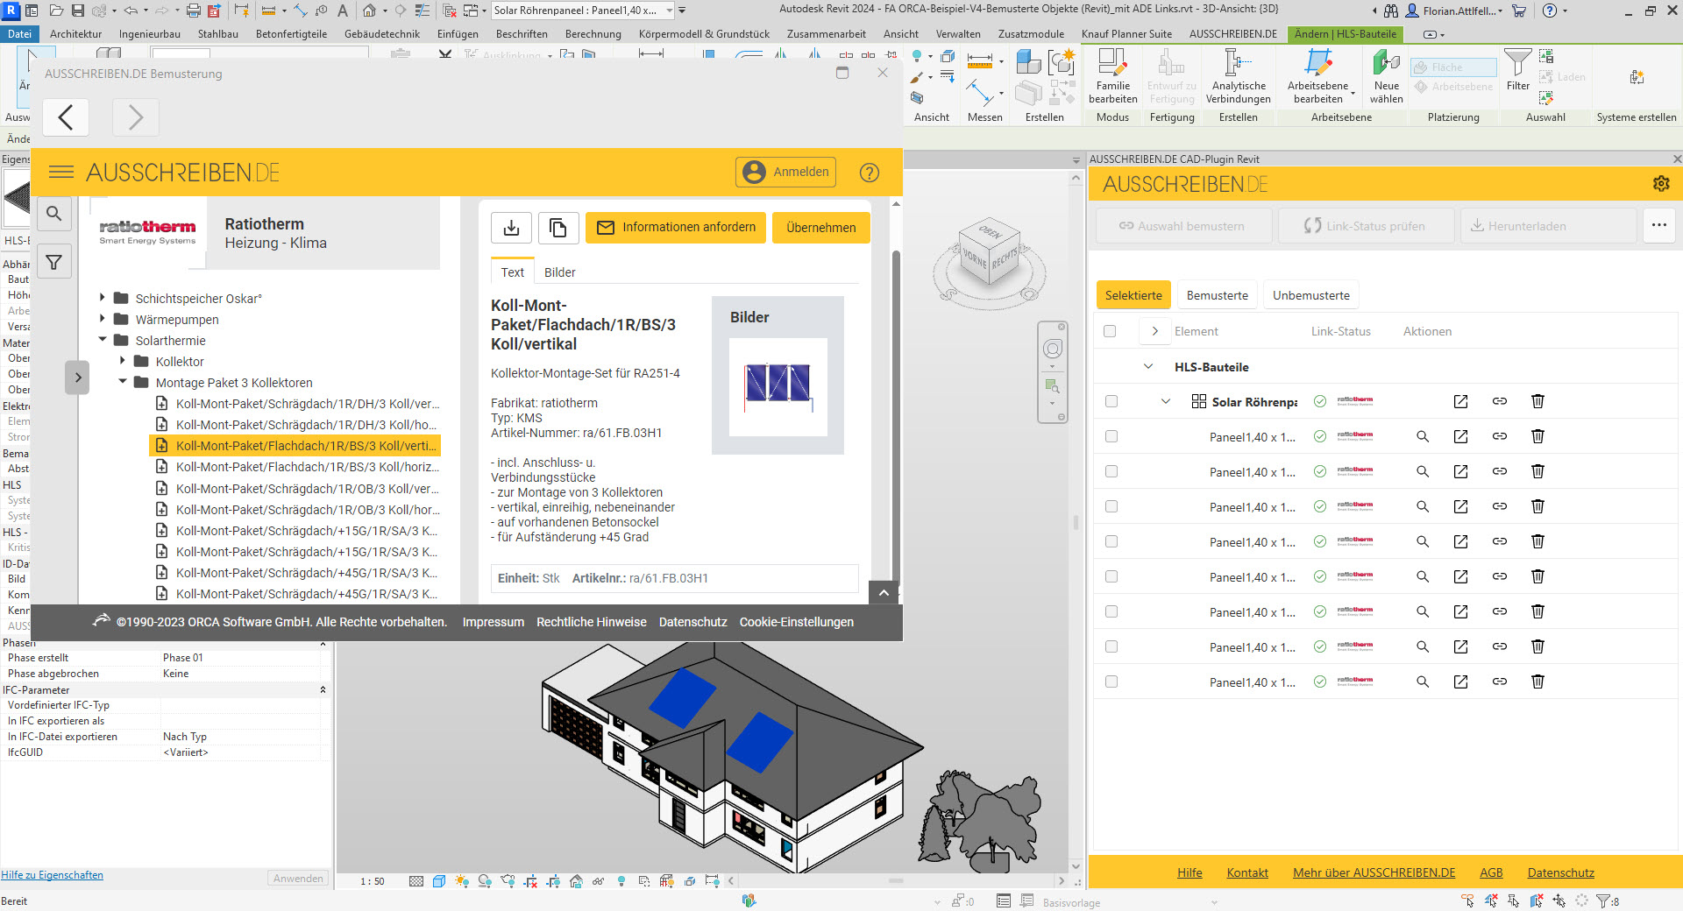Click the more options three-dots button

coord(1658,225)
